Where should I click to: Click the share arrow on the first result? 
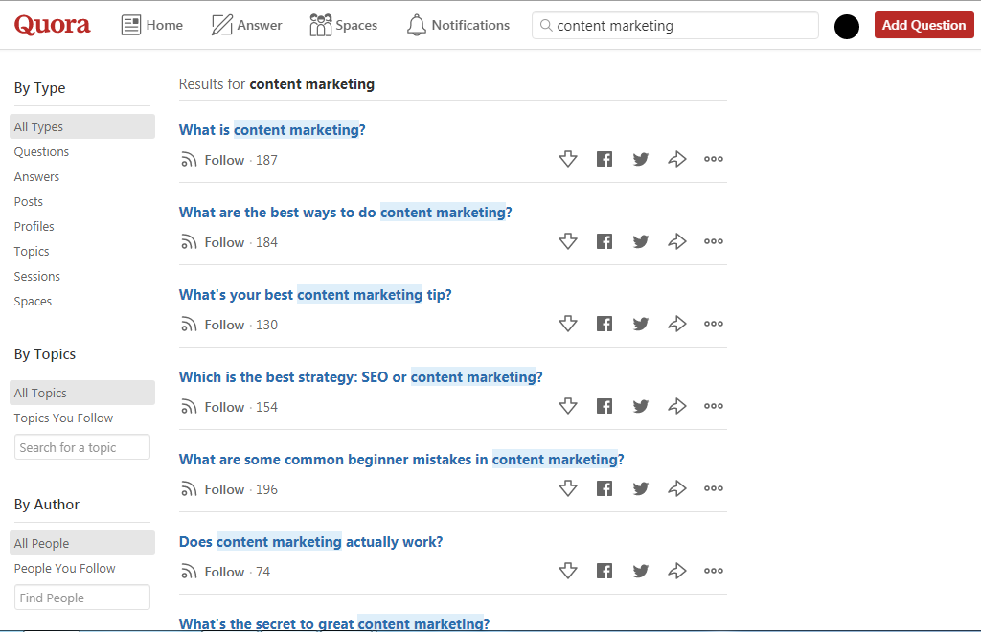677,159
